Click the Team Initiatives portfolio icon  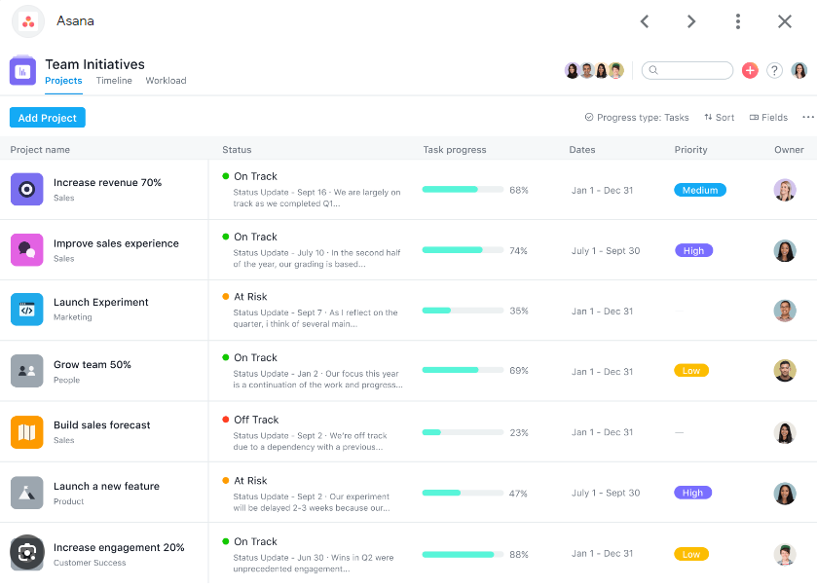click(22, 71)
